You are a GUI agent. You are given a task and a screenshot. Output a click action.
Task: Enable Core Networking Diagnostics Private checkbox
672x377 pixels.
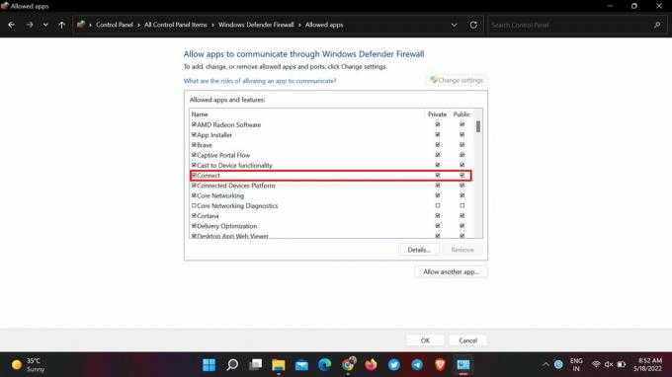click(x=438, y=206)
